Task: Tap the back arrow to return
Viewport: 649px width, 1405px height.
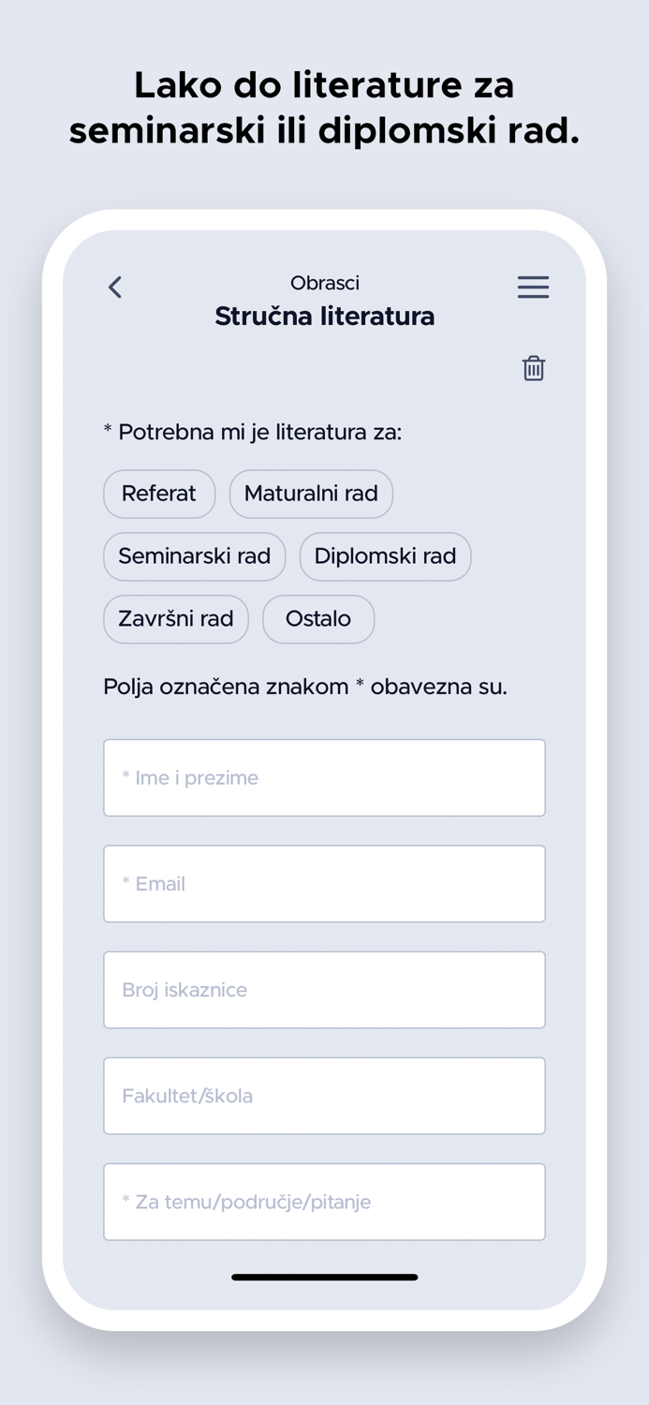Action: pos(115,288)
